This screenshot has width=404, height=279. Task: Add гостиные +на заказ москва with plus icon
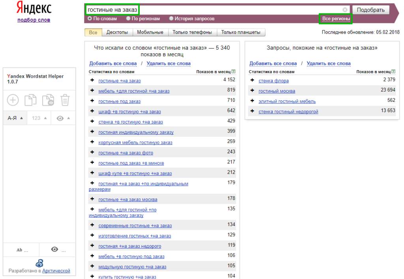[x=92, y=199]
